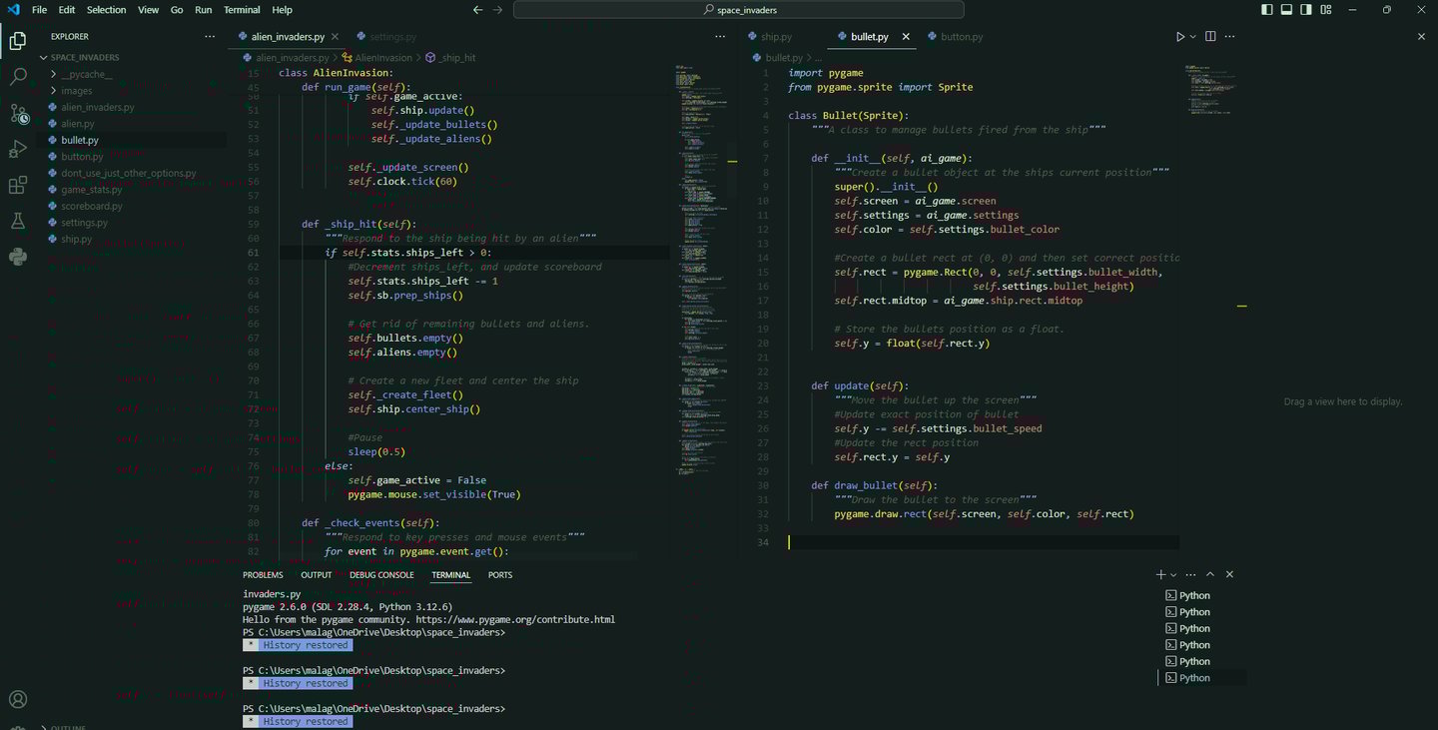The image size is (1438, 730).
Task: Show the DEBUG CONSOLE panel tab
Action: 381,575
